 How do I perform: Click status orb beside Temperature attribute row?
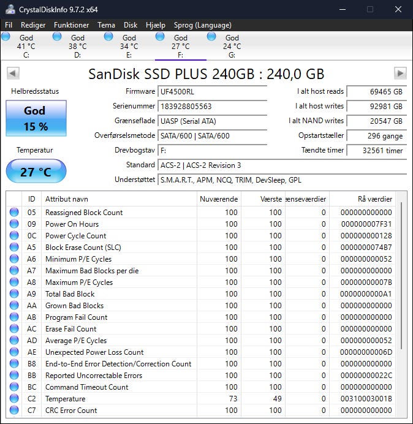[14, 399]
